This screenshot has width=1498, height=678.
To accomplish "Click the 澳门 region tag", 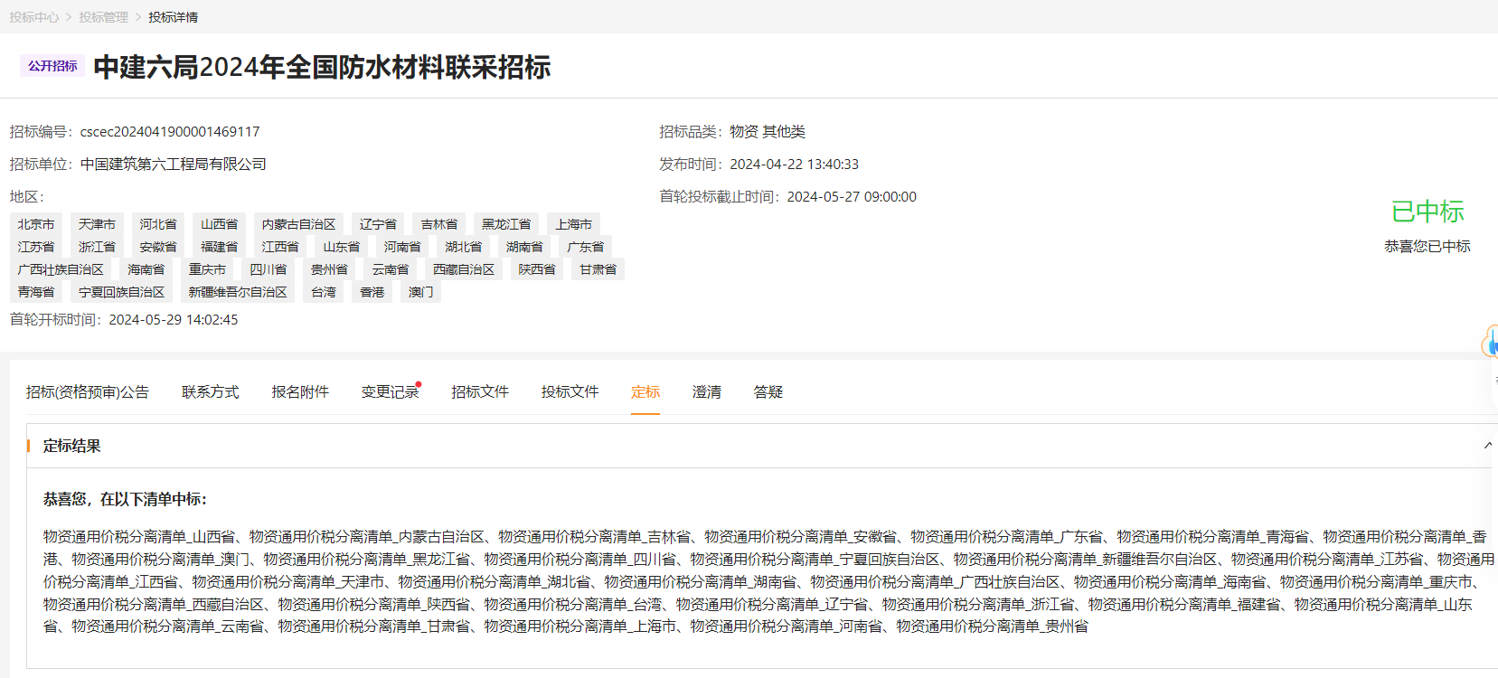I will tap(421, 292).
